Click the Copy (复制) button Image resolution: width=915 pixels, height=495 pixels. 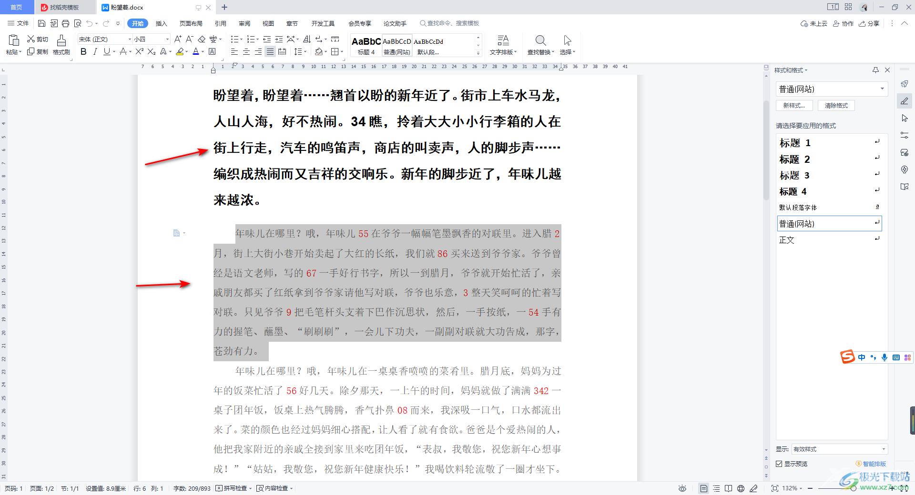(38, 51)
